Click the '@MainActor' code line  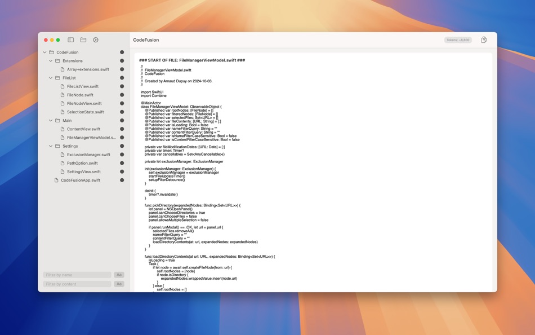[150, 103]
